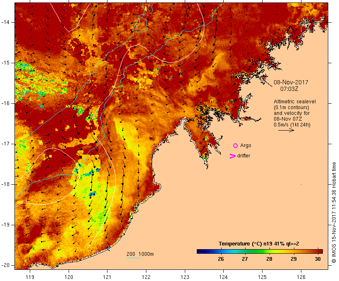Click the latitude label -19
This screenshot has height=281, width=339.
pos(5,225)
